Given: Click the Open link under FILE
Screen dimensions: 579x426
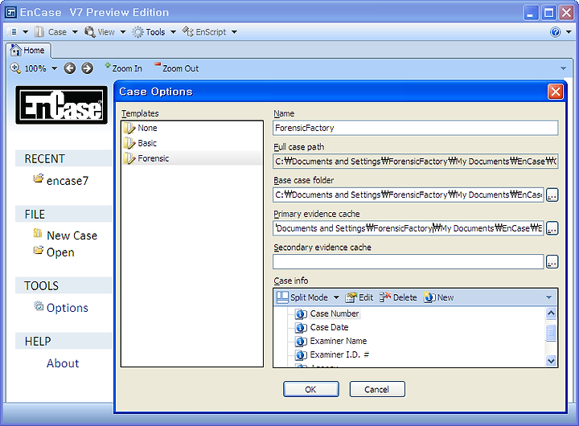Looking at the screenshot, I should [x=60, y=252].
